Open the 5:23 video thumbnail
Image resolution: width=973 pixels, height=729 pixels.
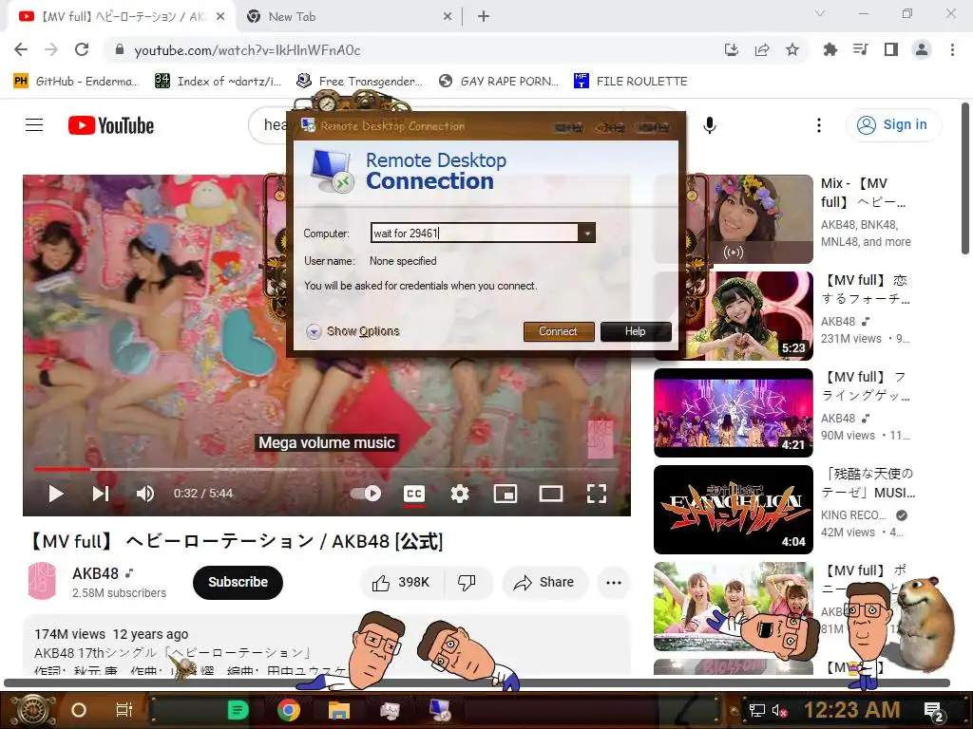[734, 315]
